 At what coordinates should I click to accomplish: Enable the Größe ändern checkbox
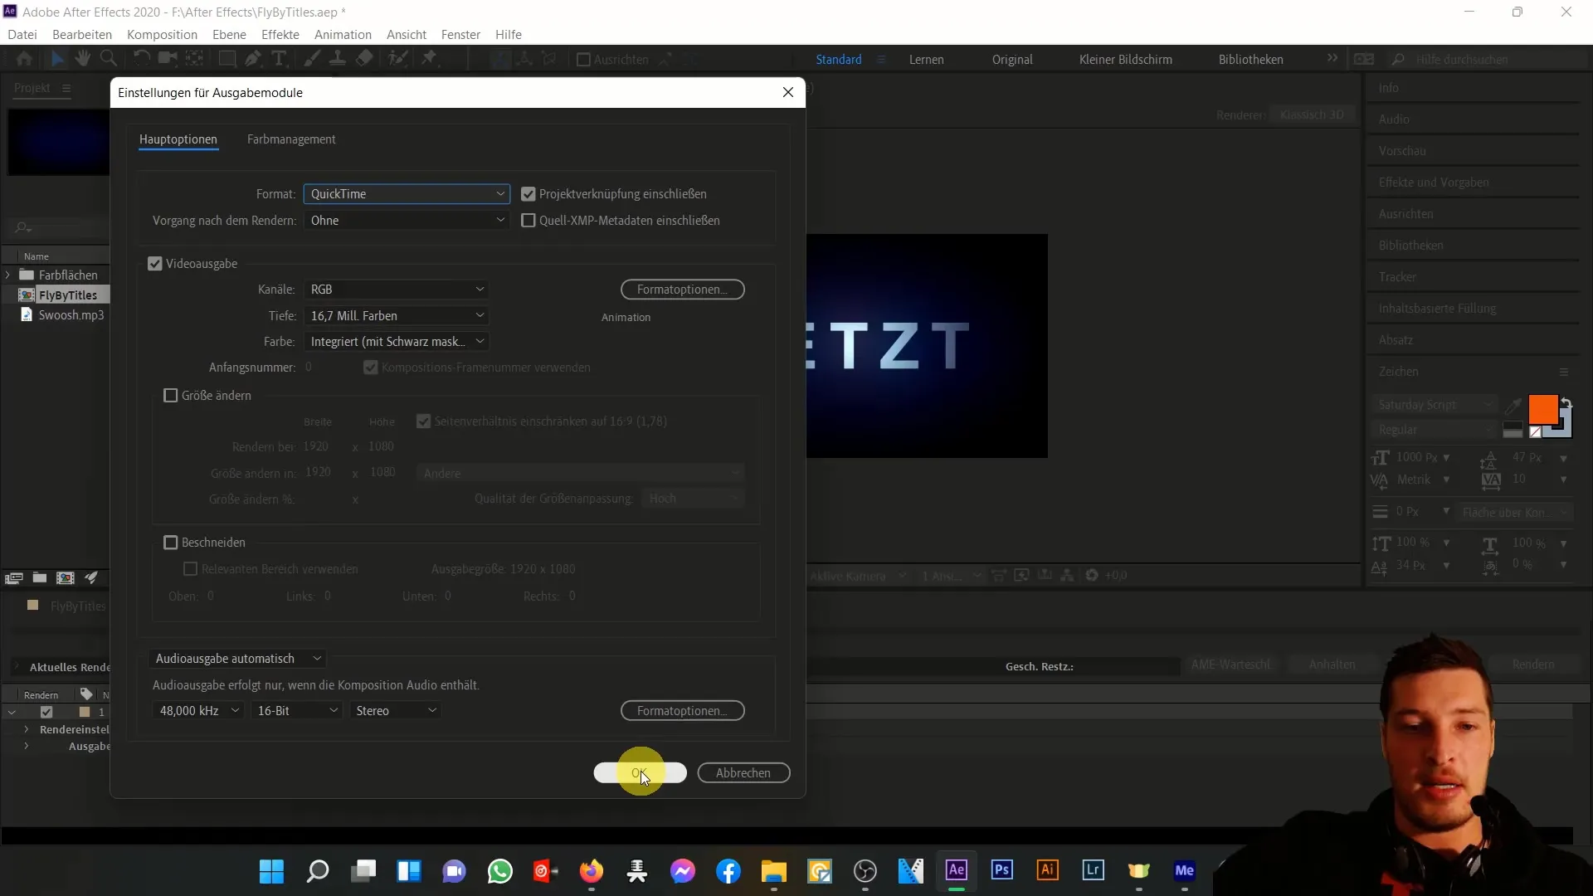click(171, 396)
